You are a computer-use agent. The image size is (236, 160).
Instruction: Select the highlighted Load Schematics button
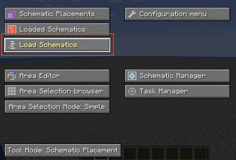point(57,45)
